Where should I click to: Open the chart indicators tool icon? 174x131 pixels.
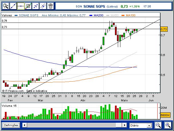[28, 6]
